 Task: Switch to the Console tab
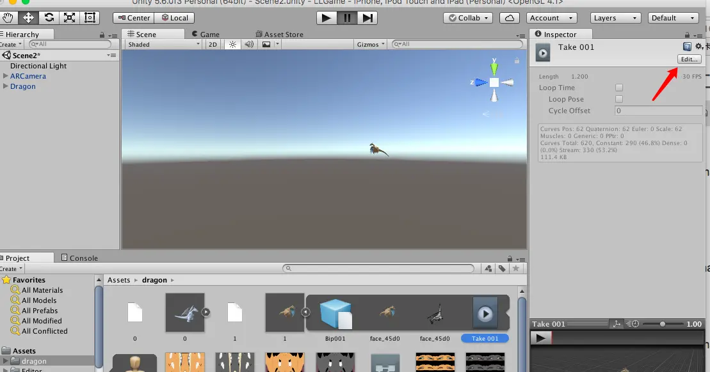pos(79,258)
